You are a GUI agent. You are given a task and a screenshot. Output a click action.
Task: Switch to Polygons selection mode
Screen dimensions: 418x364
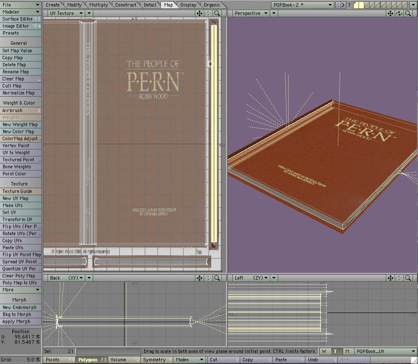pyautogui.click(x=92, y=360)
